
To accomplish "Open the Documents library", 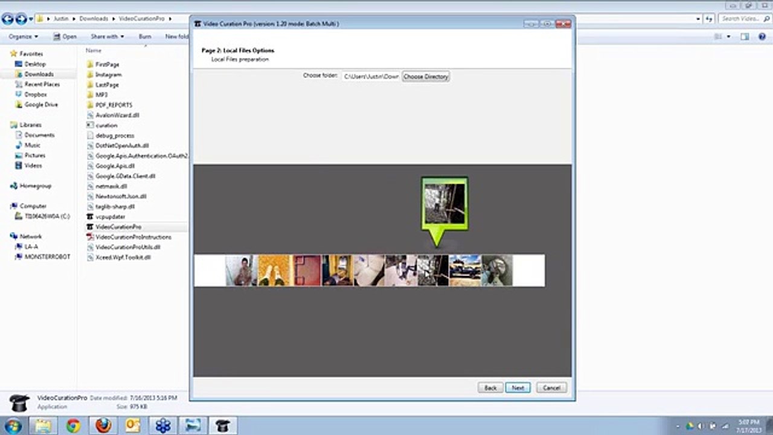I will click(39, 135).
